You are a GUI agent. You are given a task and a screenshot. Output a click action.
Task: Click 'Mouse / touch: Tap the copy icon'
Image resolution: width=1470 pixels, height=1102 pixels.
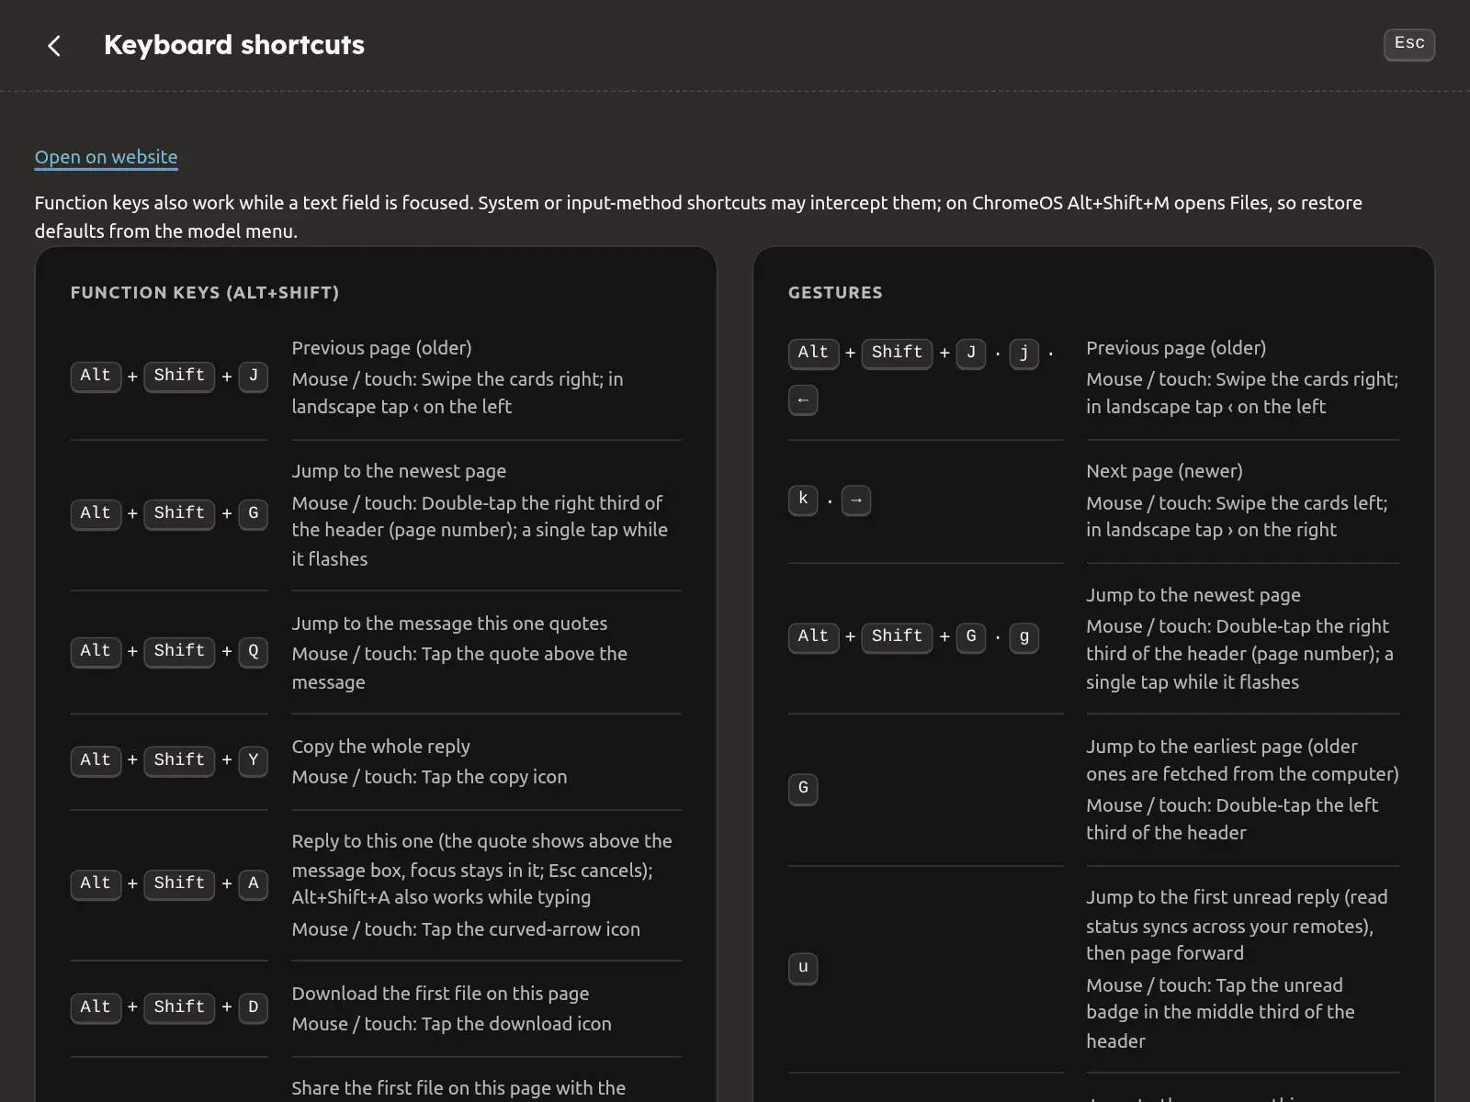tap(429, 777)
